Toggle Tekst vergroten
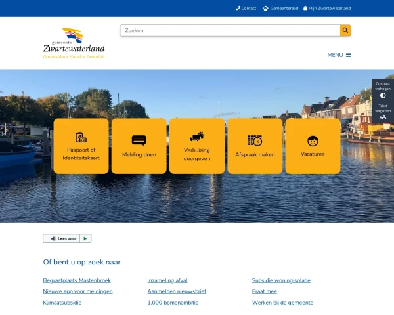394x315 pixels. pyautogui.click(x=383, y=112)
